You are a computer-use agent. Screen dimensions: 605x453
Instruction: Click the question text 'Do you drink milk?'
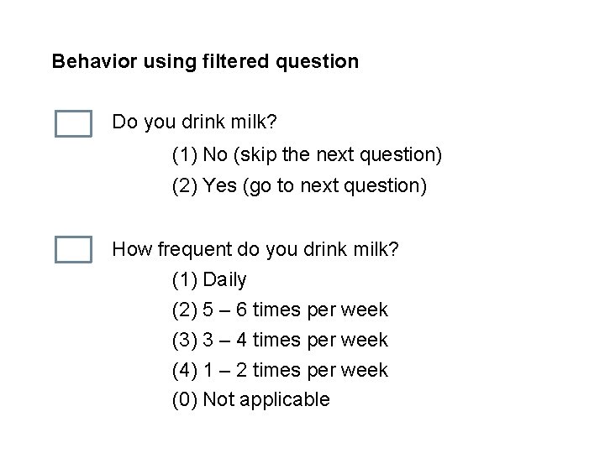coord(194,122)
